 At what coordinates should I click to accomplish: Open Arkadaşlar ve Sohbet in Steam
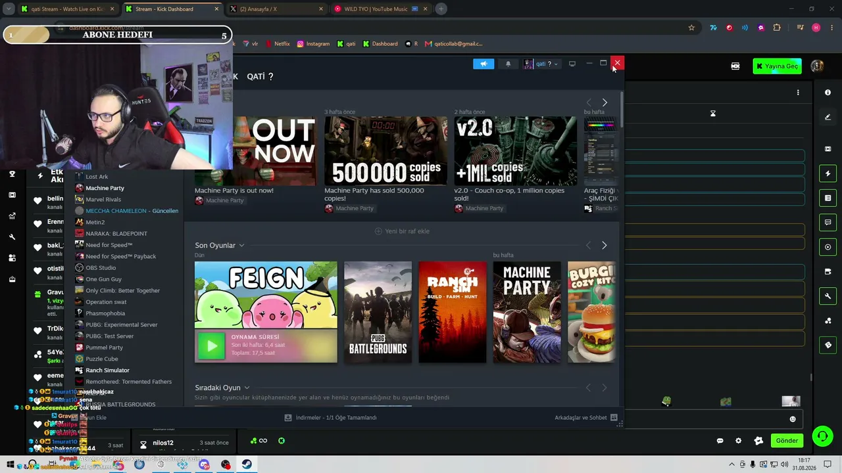coord(586,417)
